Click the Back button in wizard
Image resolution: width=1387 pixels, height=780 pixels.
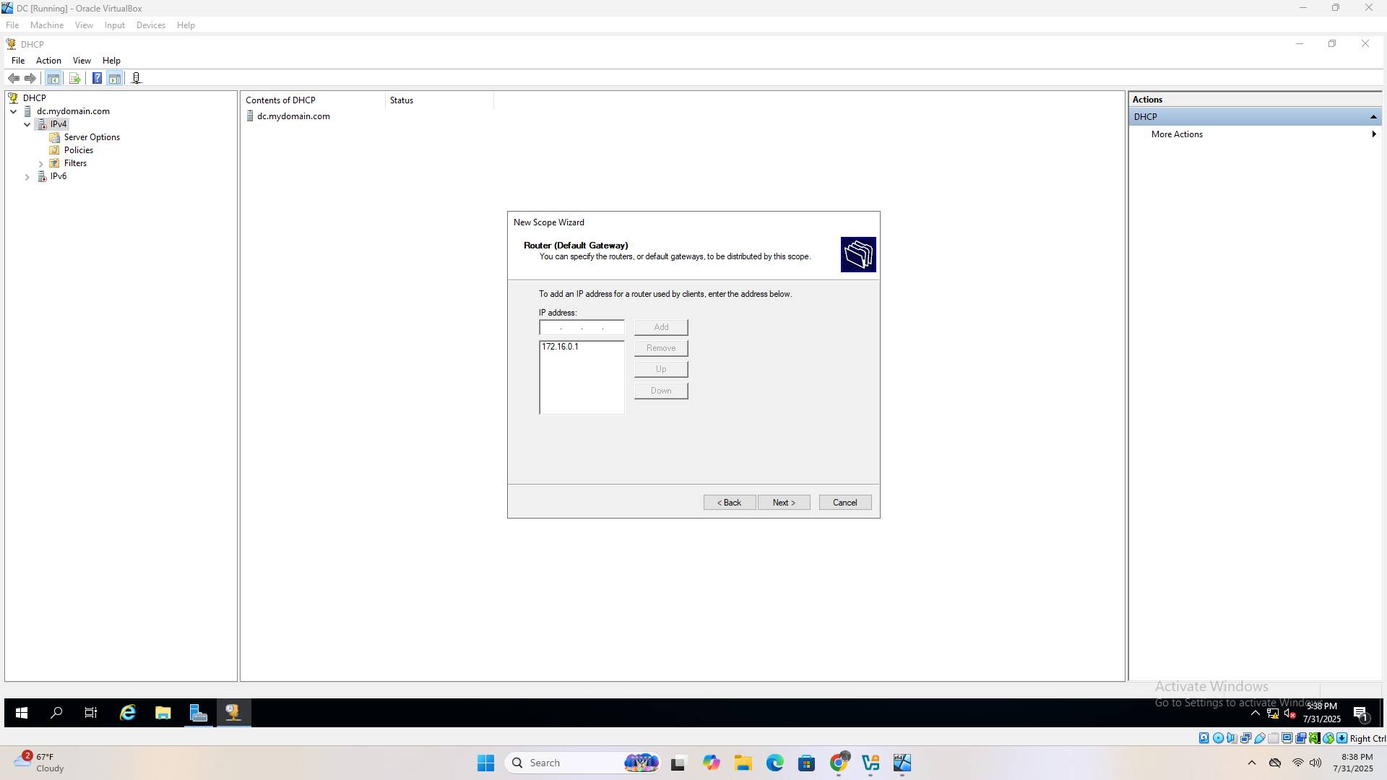pyautogui.click(x=729, y=503)
